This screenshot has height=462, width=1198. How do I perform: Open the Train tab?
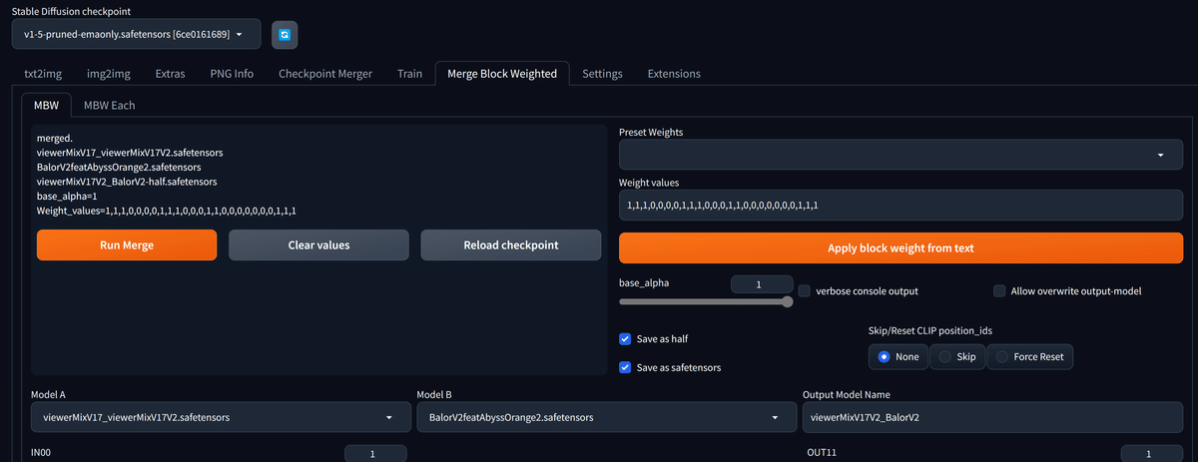click(409, 74)
